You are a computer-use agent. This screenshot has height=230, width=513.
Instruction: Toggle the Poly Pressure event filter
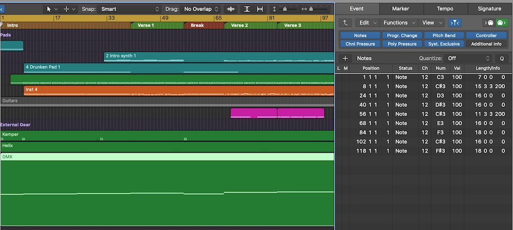click(402, 44)
